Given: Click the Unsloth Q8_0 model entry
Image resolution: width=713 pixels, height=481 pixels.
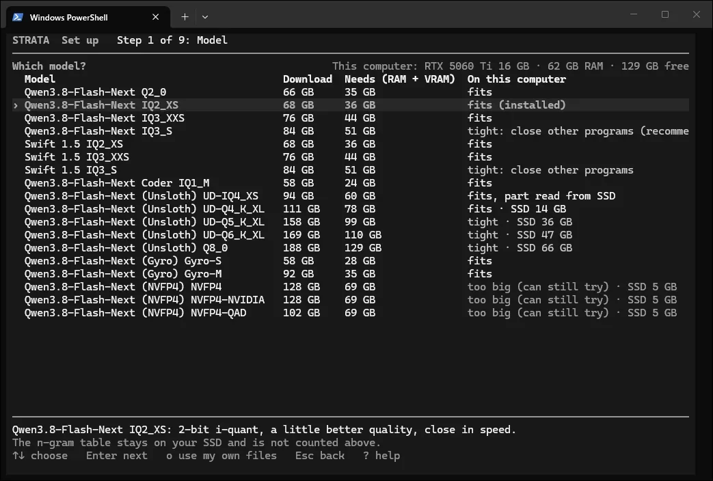Looking at the screenshot, I should coord(351,248).
